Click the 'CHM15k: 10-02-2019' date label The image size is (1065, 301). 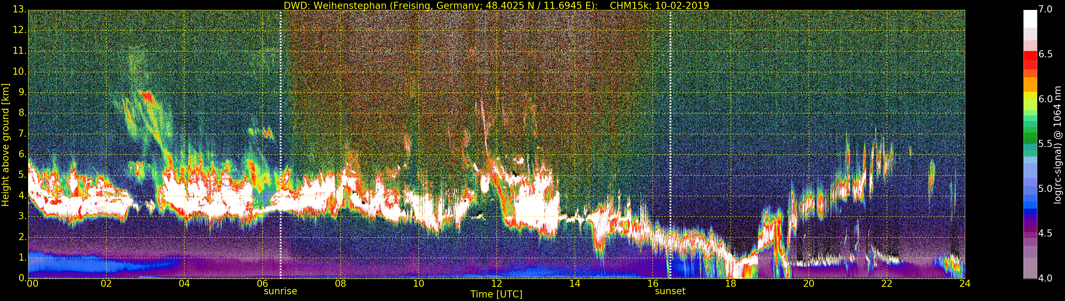pyautogui.click(x=660, y=5)
